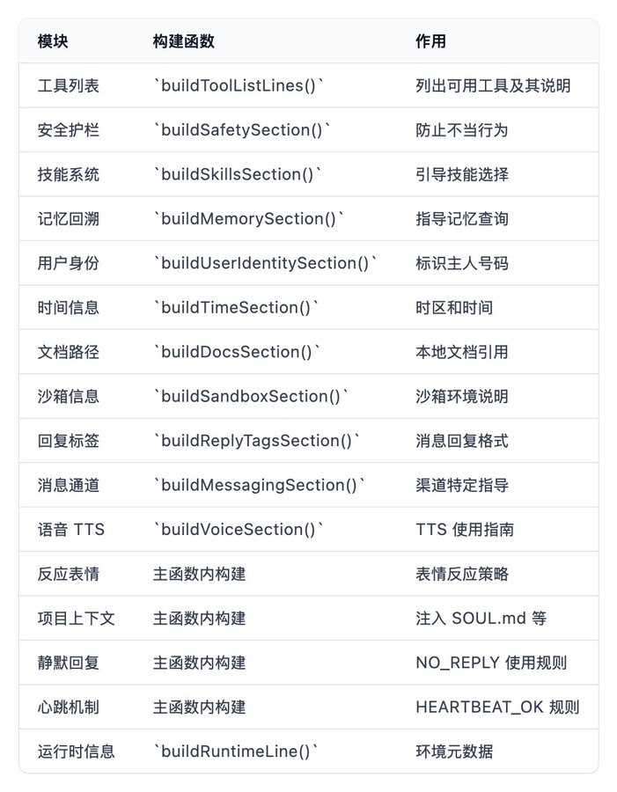This screenshot has width=617, height=792.
Task: Select the buildDocsSection() code text
Action: point(237,352)
